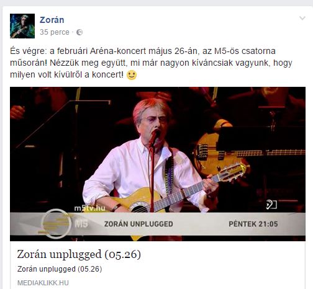Open the 'Zorán unplugged (05.26)' headline link
Screen dimensions: 313x289
click(79, 254)
